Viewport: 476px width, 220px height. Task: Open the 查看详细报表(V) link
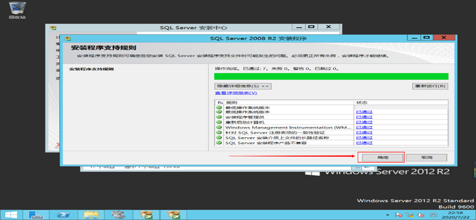[236, 93]
